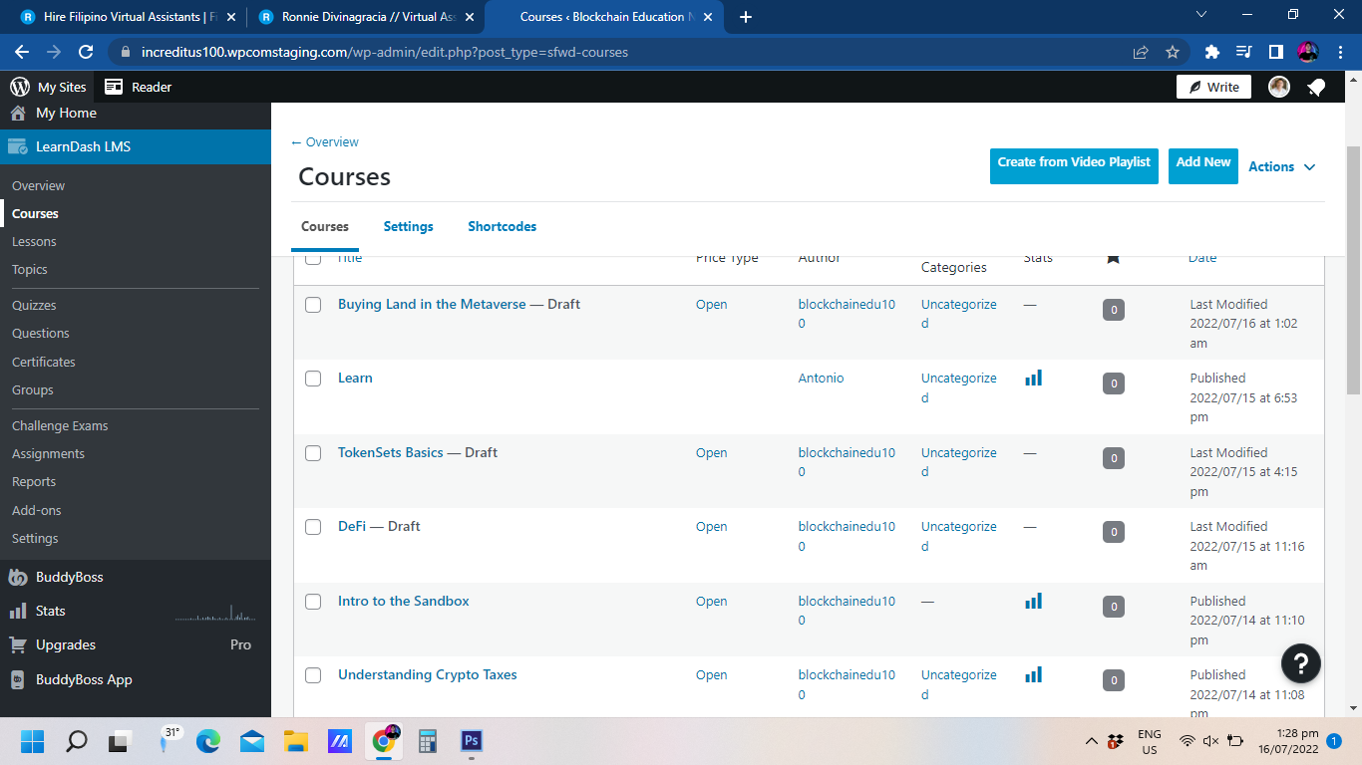Open the Mail app from taskbar
This screenshot has width=1362, height=765.
[251, 741]
